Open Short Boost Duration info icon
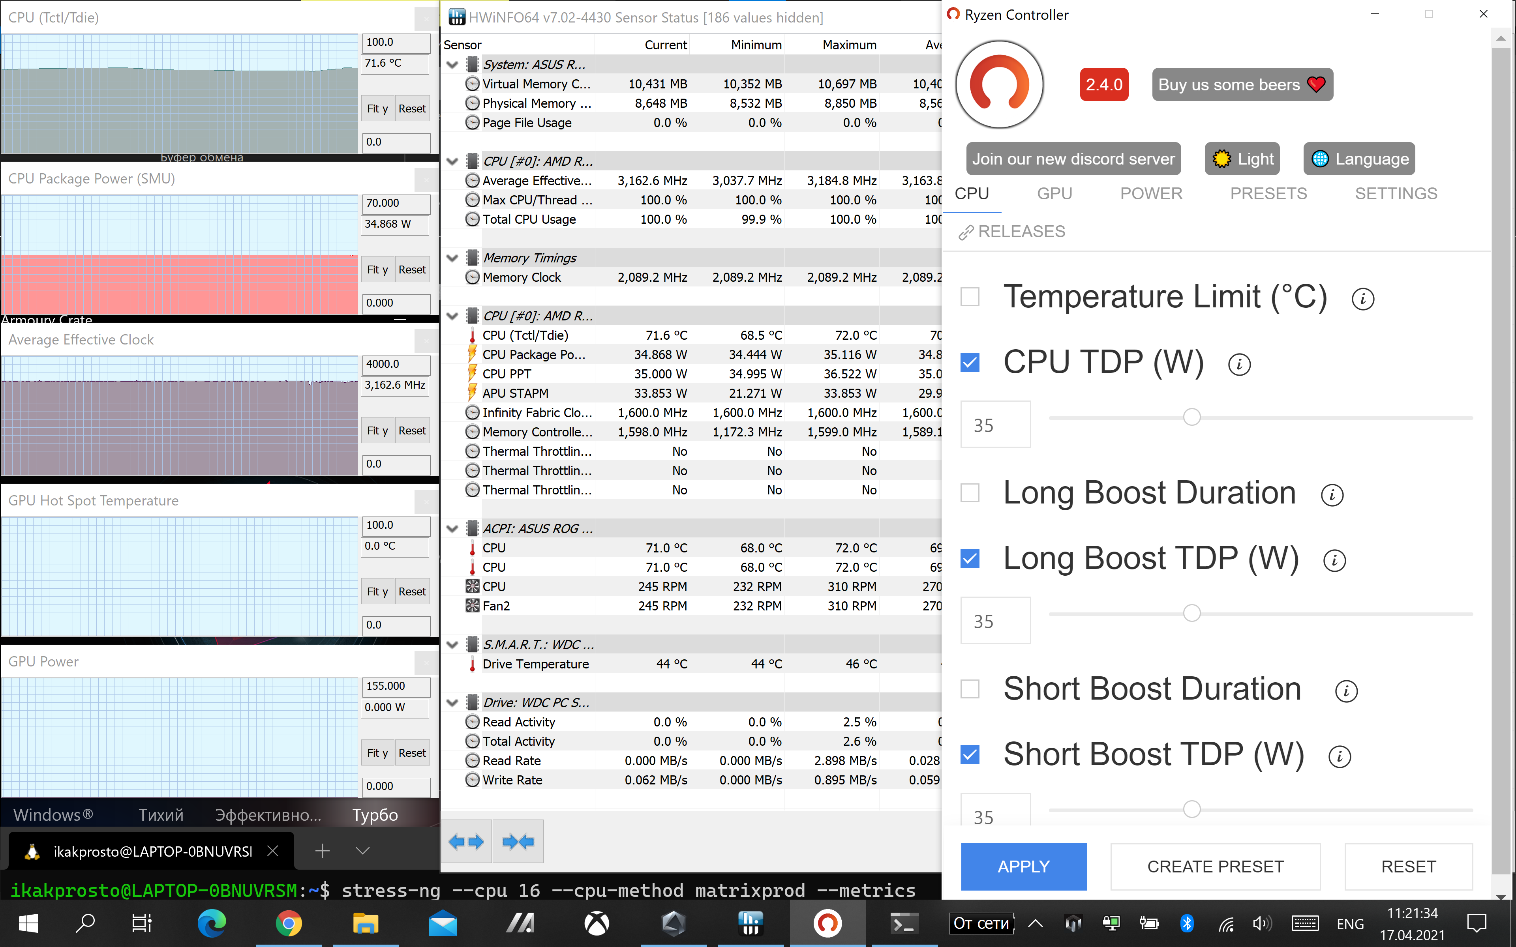The height and width of the screenshot is (947, 1516). tap(1346, 691)
